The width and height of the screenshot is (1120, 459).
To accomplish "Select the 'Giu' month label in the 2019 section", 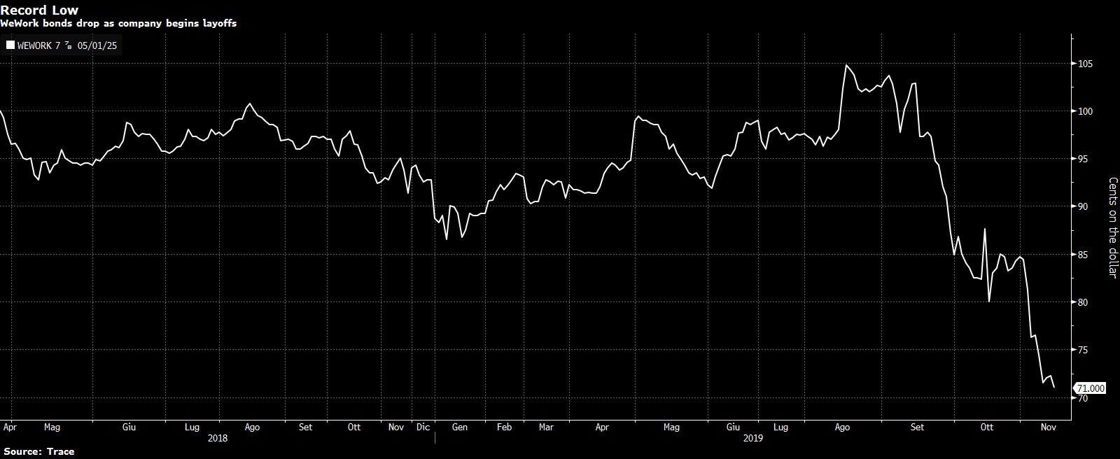I will (x=733, y=426).
